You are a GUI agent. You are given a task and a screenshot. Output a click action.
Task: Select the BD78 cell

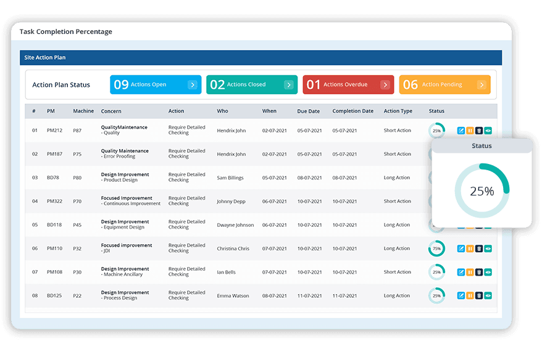pos(53,178)
